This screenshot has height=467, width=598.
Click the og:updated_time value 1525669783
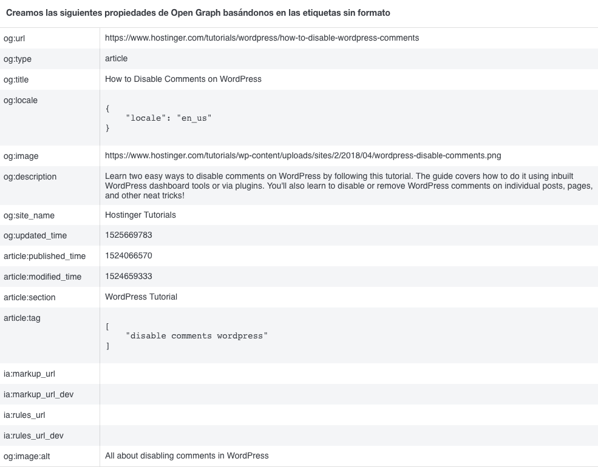click(129, 235)
